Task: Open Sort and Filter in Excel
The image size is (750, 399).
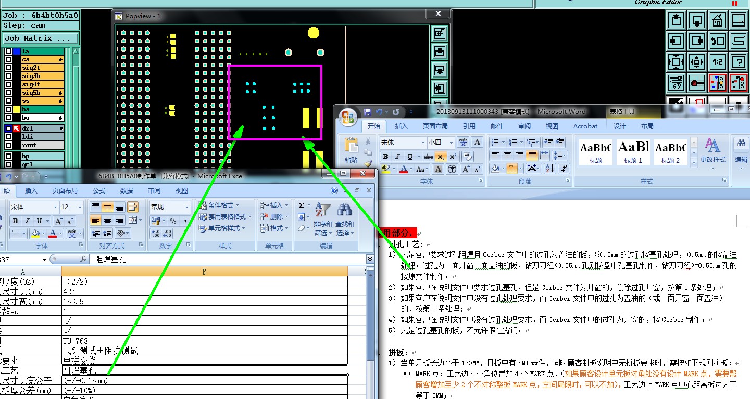Action: pyautogui.click(x=323, y=218)
